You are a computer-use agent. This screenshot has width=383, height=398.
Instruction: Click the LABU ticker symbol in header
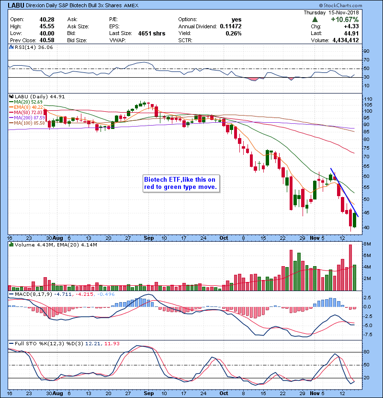[16, 5]
